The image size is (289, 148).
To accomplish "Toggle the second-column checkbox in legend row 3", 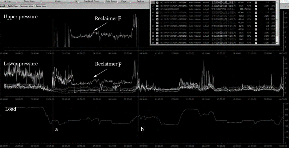I will click(256, 9).
